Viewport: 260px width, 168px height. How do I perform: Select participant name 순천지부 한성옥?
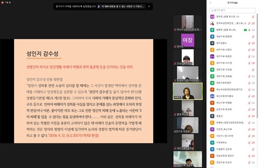point(224,110)
